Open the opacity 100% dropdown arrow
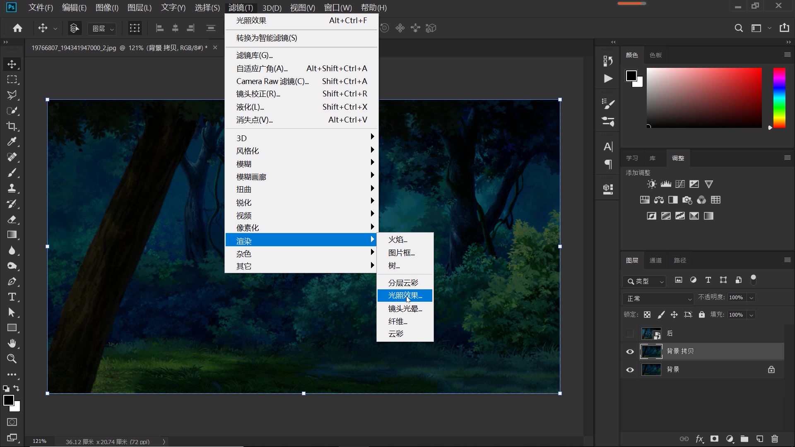Screen dimensions: 795x447 (x=751, y=298)
